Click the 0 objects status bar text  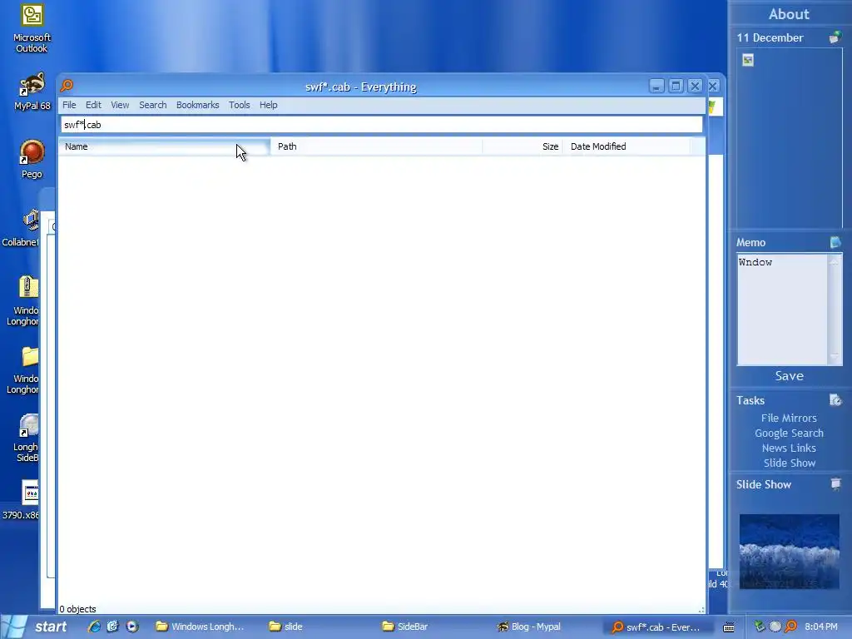click(x=77, y=609)
